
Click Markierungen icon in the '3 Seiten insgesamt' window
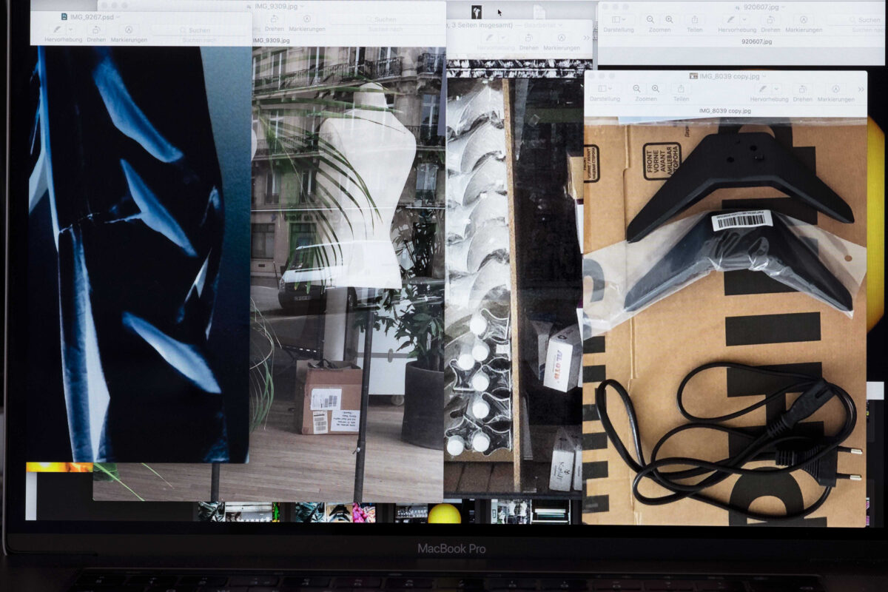561,37
